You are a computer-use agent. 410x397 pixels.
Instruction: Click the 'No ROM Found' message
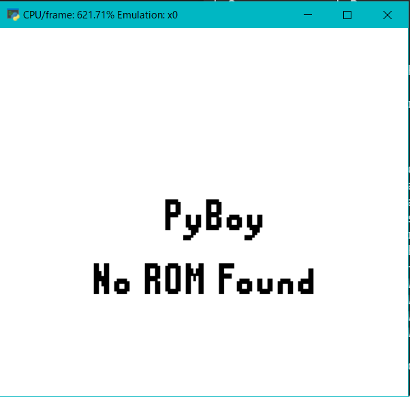[204, 278]
